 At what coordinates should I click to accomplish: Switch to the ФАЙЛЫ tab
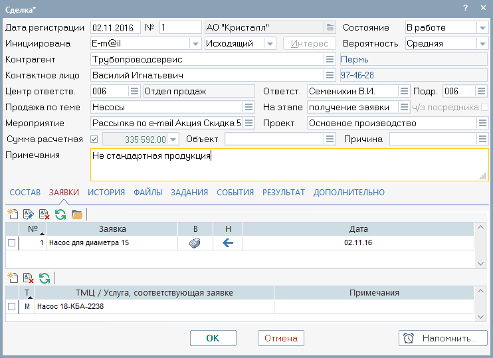(148, 193)
